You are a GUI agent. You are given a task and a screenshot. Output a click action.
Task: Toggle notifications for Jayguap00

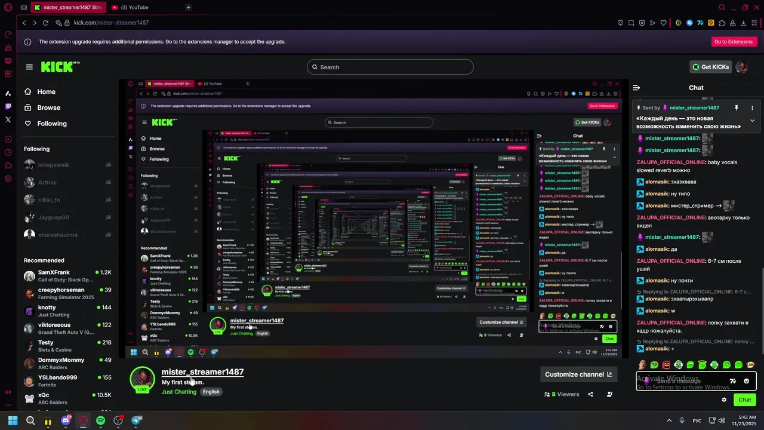(x=108, y=217)
